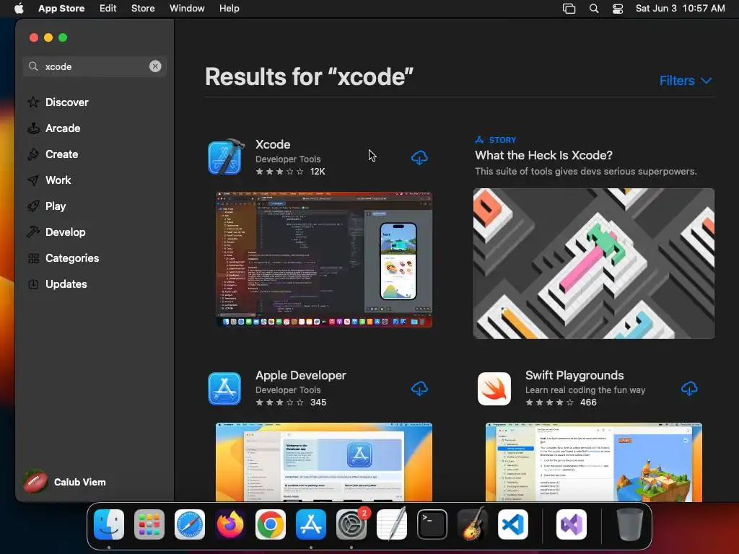The height and width of the screenshot is (554, 739).
Task: Open System Settings from the Dock
Action: tap(351, 524)
